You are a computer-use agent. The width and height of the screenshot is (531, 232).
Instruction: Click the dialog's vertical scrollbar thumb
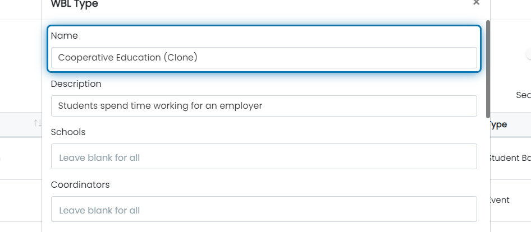pos(488,69)
